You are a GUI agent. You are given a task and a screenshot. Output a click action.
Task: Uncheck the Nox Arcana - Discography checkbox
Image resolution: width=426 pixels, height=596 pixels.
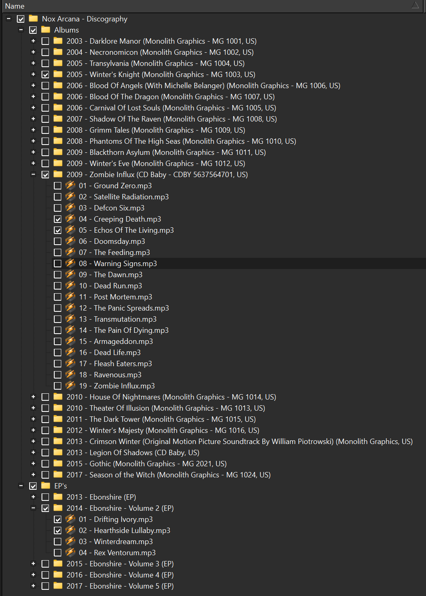[21, 19]
